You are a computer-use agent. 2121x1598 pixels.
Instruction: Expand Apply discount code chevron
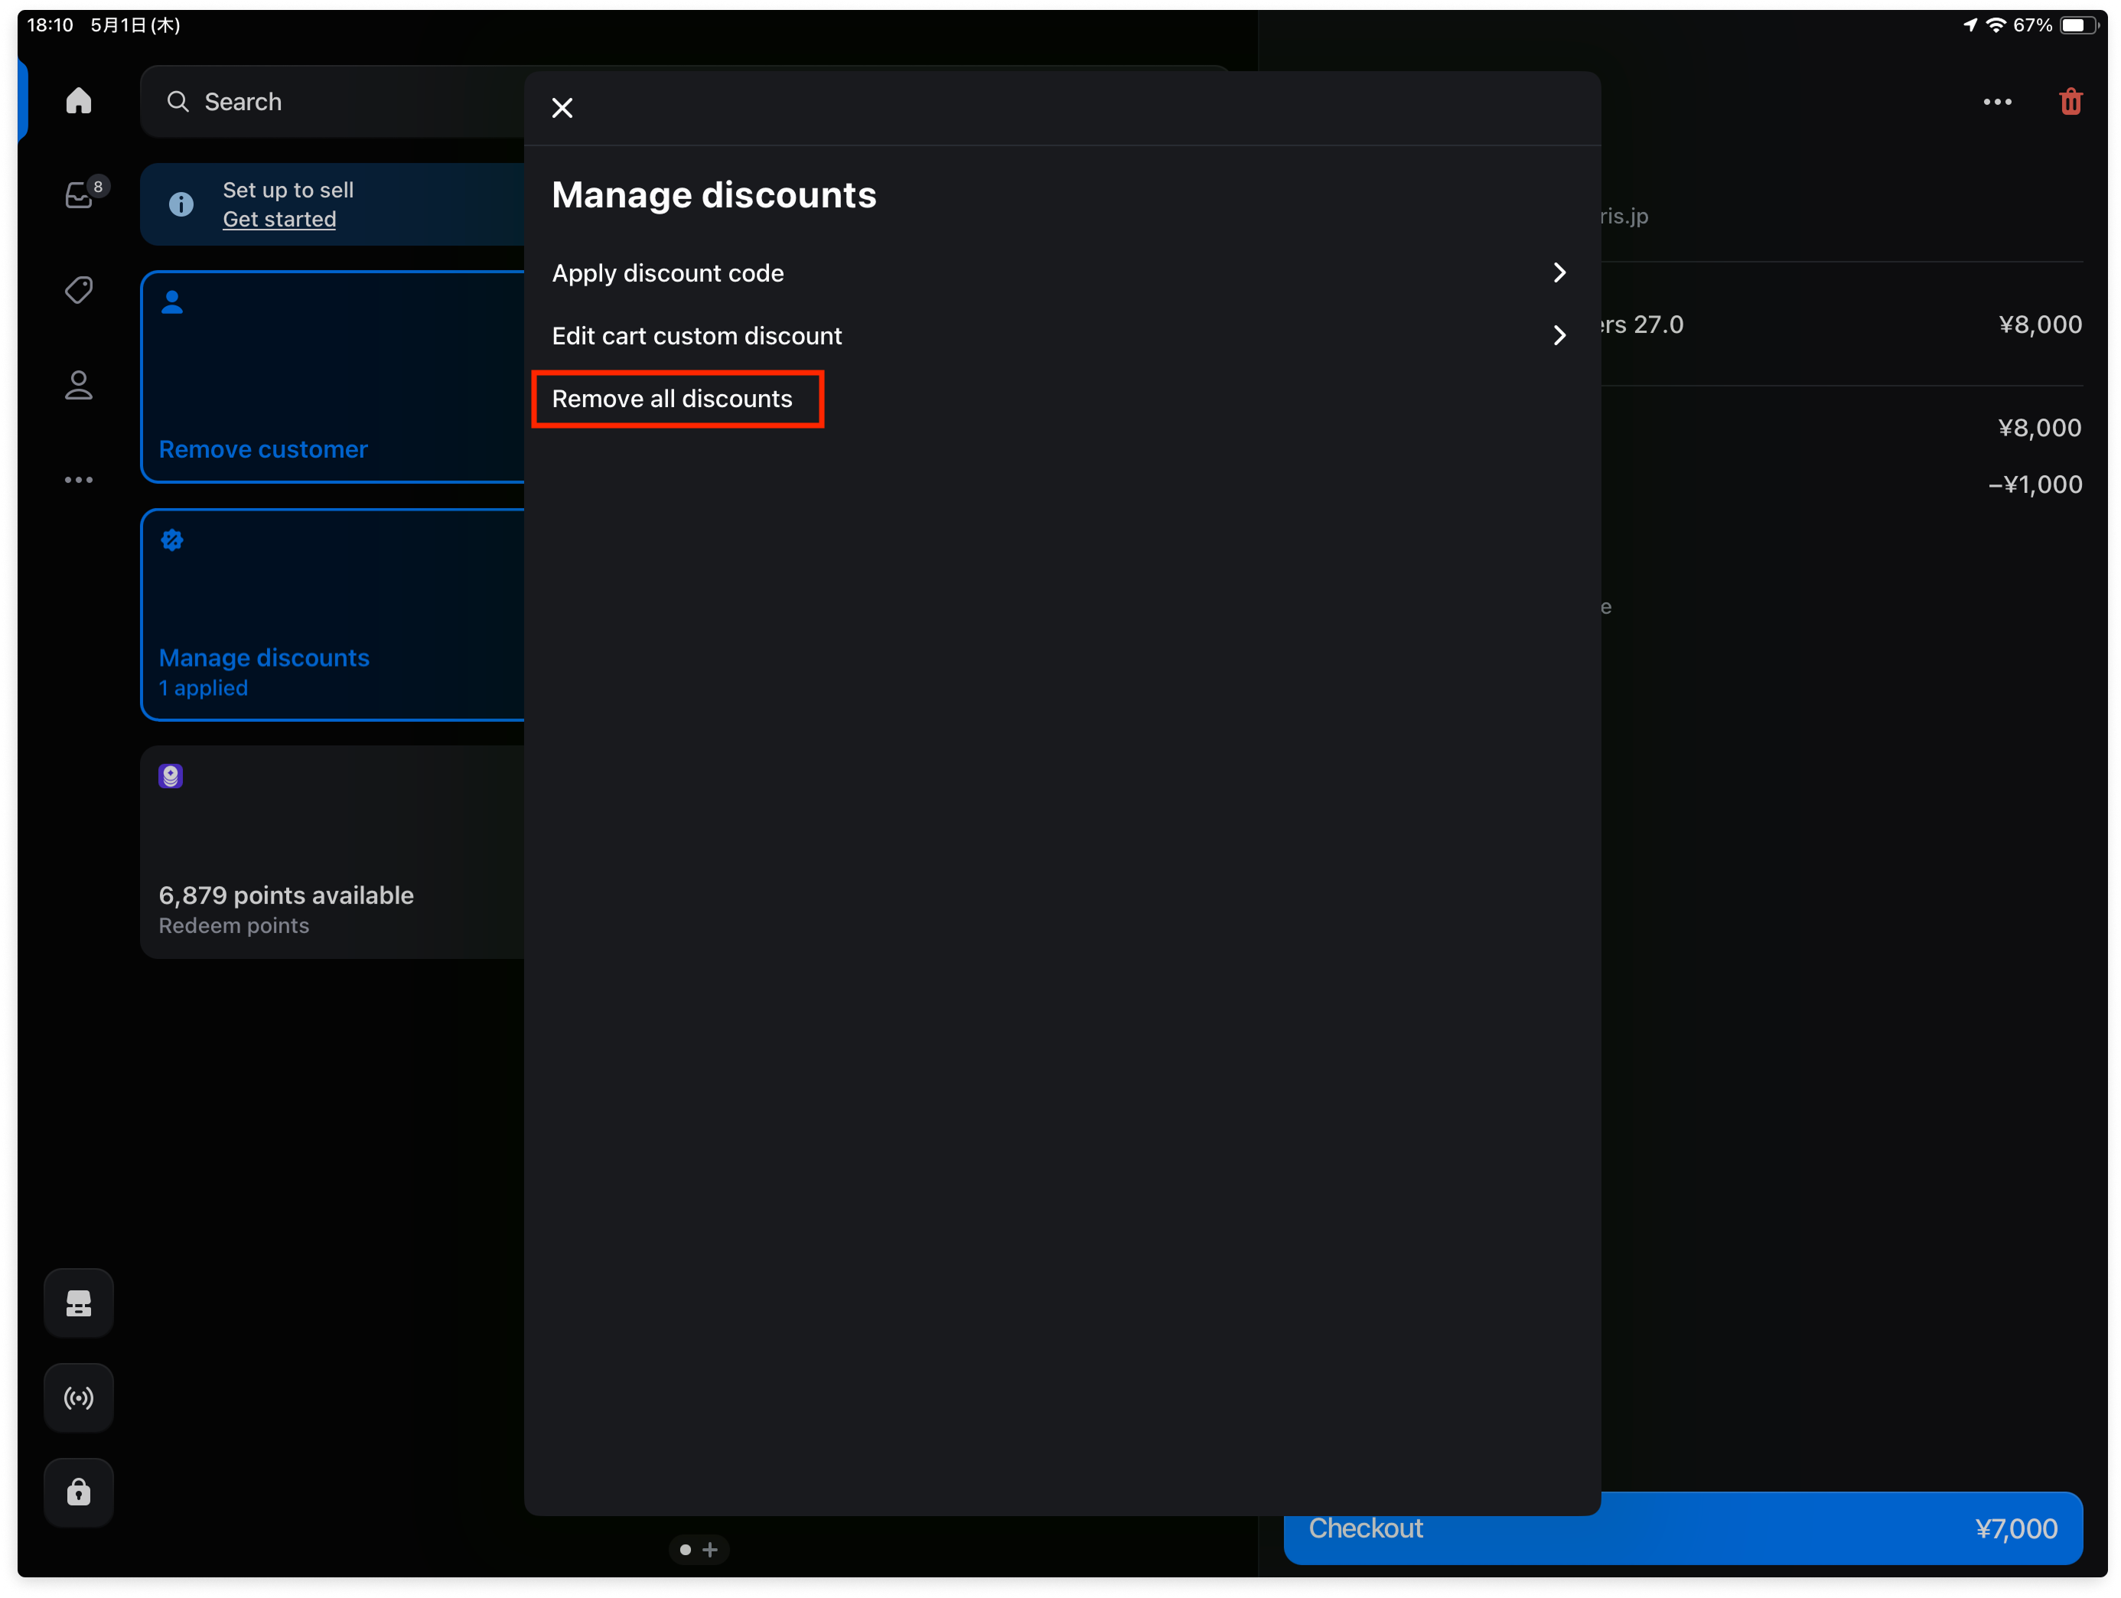click(x=1559, y=273)
